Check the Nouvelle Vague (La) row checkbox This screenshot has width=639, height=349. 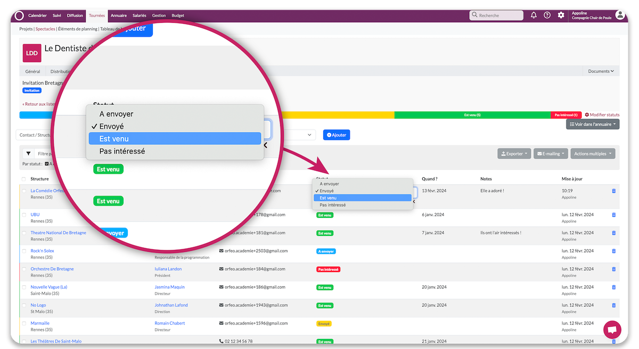click(x=24, y=287)
